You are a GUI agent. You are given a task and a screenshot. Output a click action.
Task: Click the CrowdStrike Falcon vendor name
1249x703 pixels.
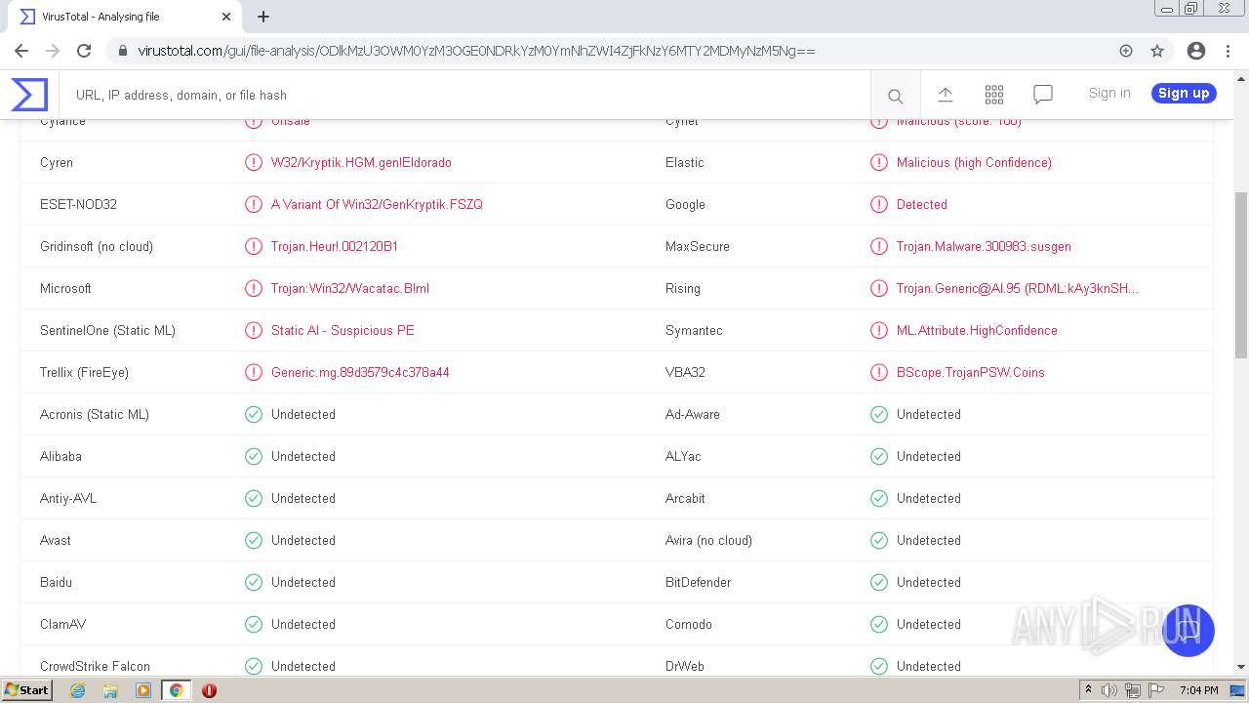[x=95, y=667]
